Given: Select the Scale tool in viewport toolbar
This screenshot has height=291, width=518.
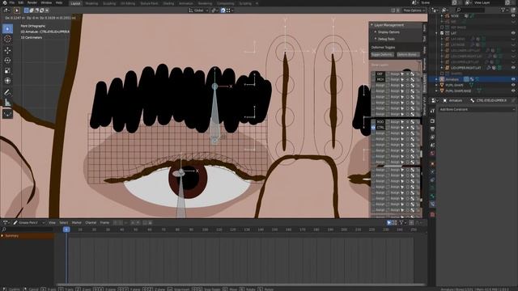Looking at the screenshot, I should (x=7, y=70).
